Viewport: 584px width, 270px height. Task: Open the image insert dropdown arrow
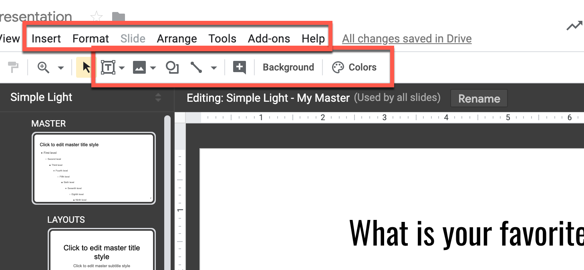tap(153, 68)
